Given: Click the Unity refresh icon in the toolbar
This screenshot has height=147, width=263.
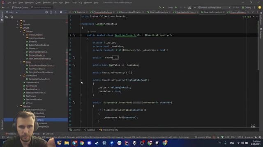Looking at the screenshot, I should pos(189,7).
